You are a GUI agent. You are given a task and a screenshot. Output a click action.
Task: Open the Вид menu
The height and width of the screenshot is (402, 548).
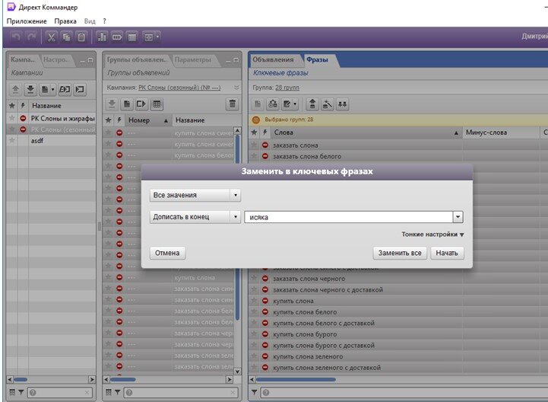pyautogui.click(x=90, y=21)
